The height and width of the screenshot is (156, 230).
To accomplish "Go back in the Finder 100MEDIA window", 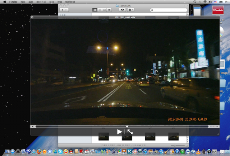I will pos(62,10).
